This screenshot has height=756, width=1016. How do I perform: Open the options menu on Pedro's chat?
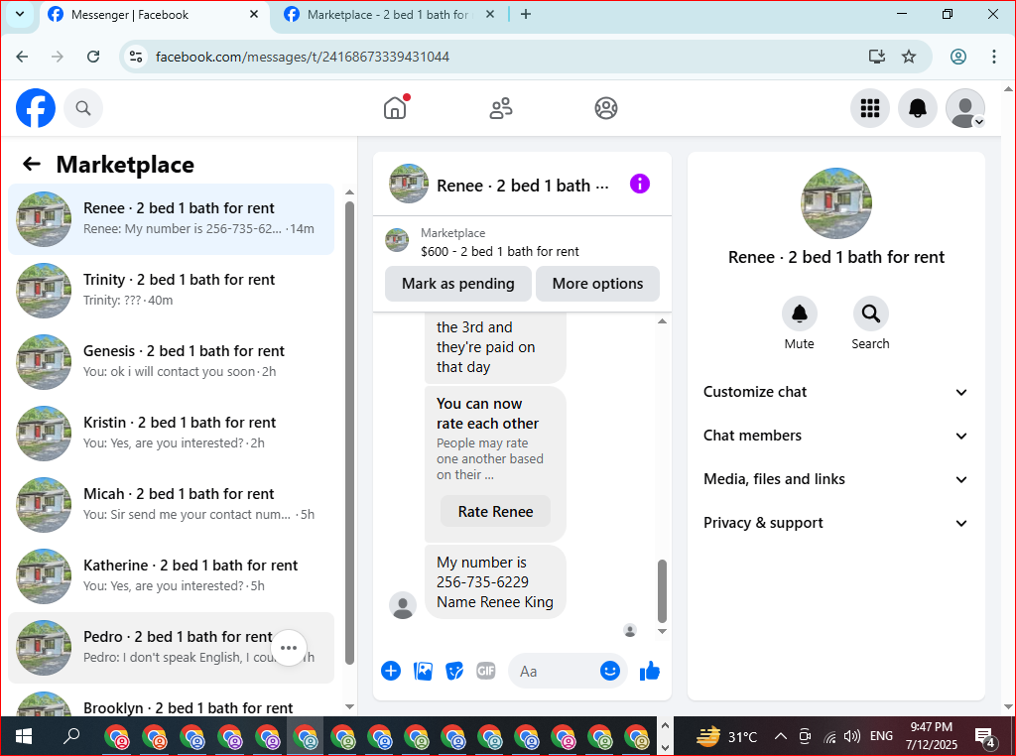coord(289,648)
